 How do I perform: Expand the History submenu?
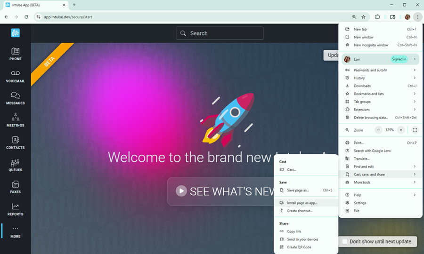tap(380, 78)
